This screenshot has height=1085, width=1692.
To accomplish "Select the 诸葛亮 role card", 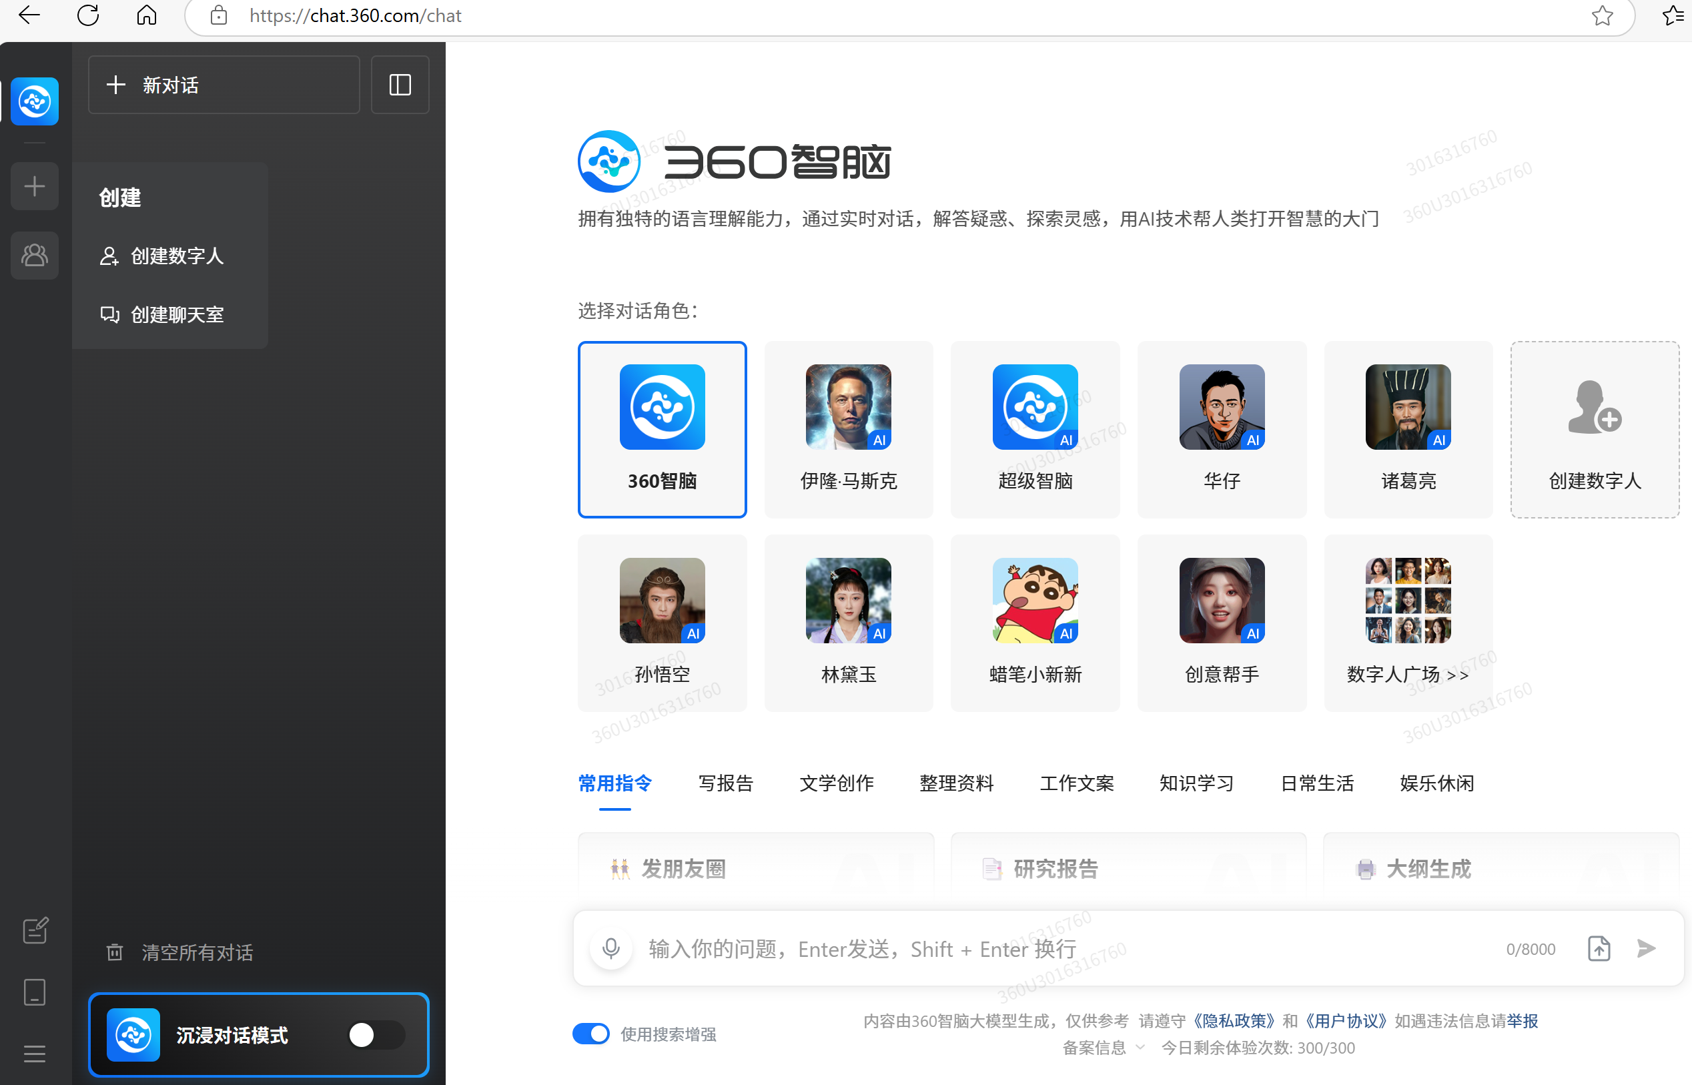I will point(1407,430).
